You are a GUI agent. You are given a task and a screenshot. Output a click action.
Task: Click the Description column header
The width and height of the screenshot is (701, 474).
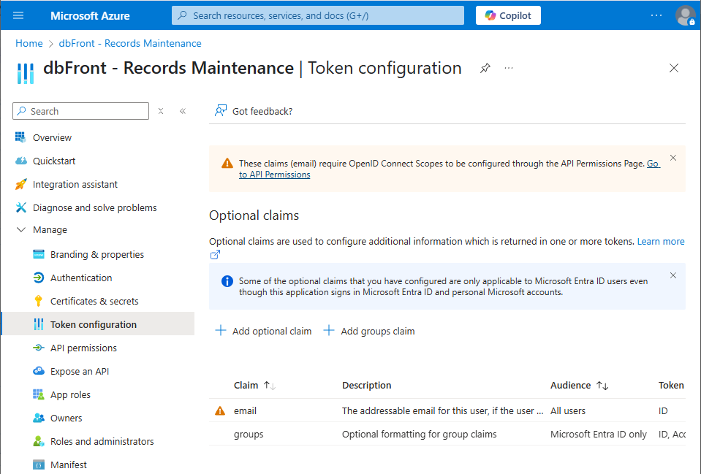(367, 385)
